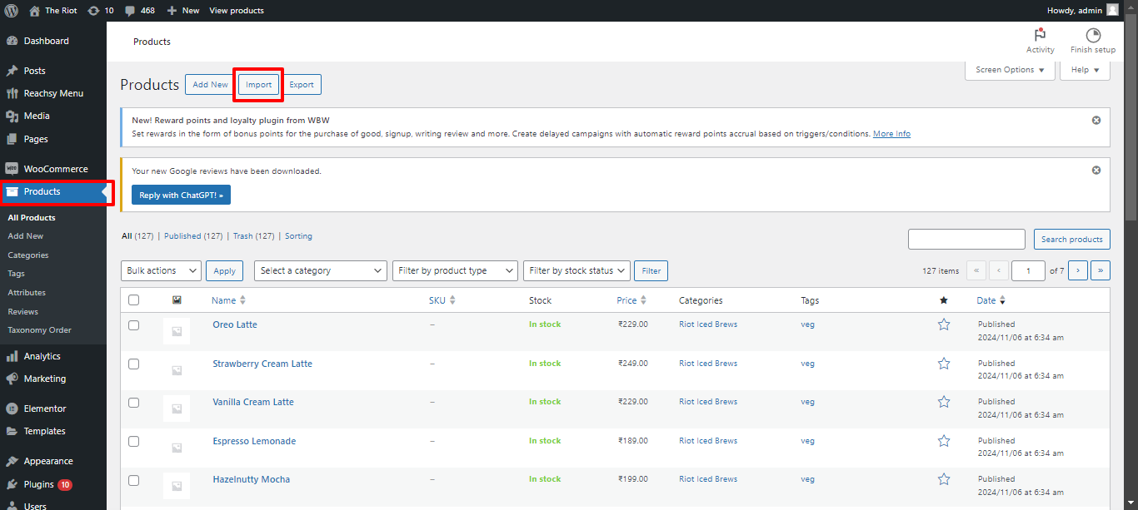
Task: Expand Filter by stock status dropdown
Action: click(x=576, y=270)
